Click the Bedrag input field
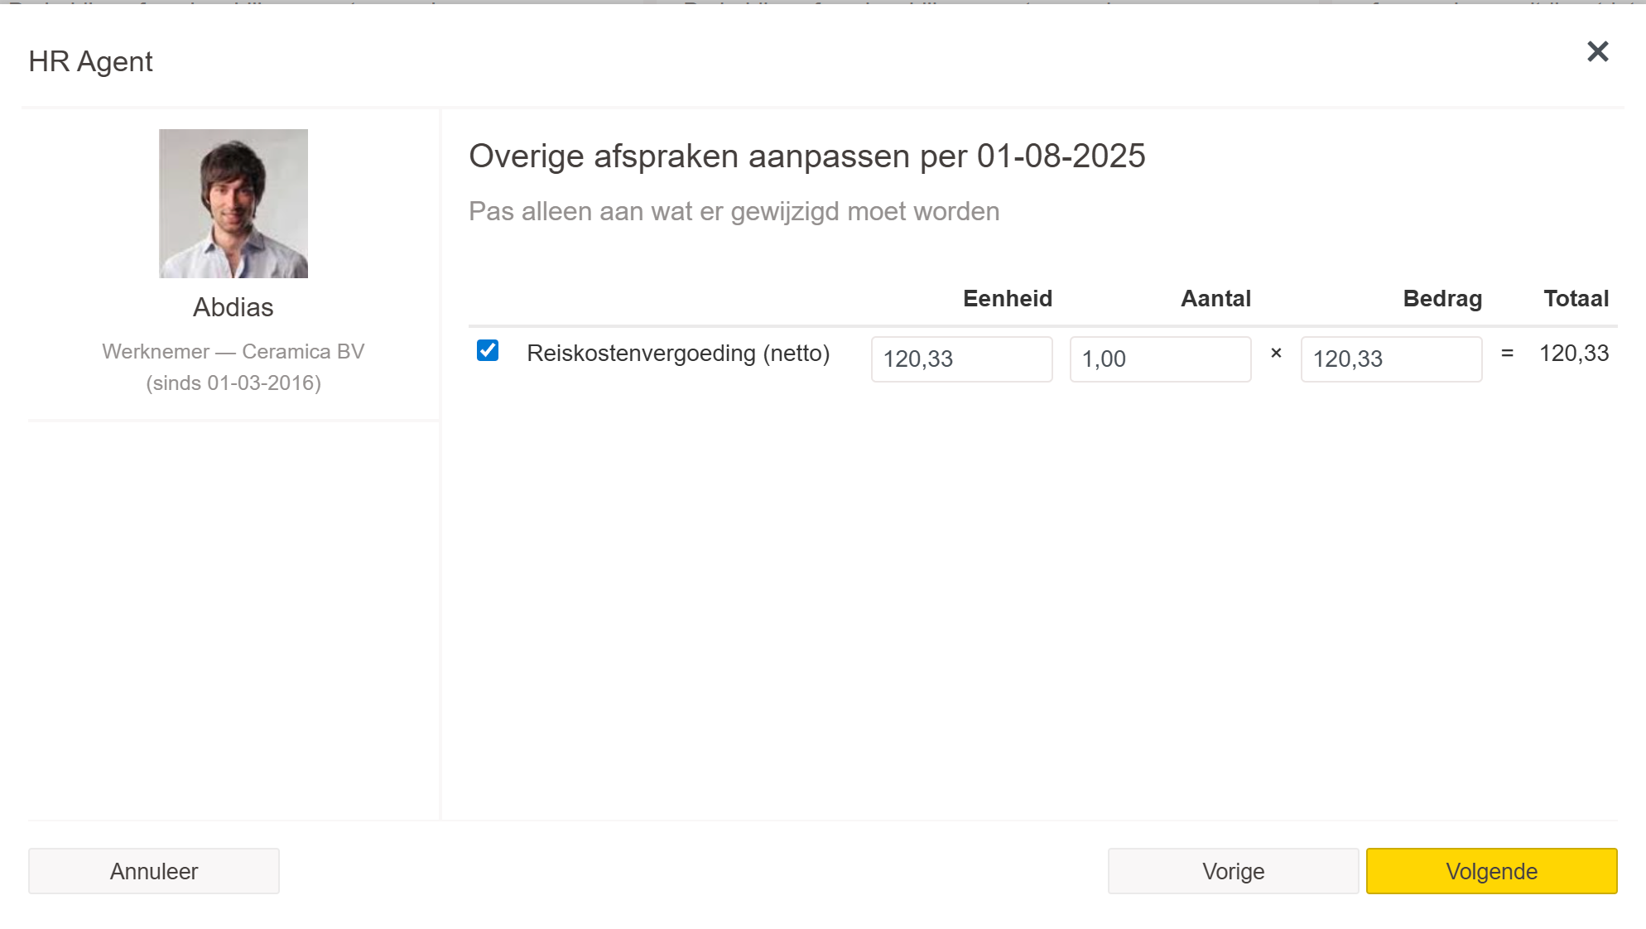Image resolution: width=1646 pixels, height=929 pixels. point(1390,359)
